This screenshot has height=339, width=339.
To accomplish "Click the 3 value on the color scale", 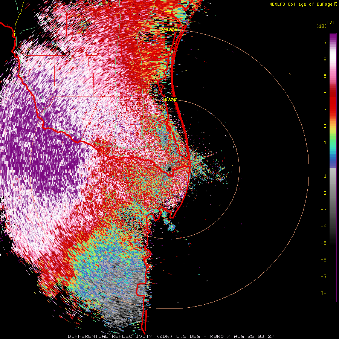I will 325,109.
